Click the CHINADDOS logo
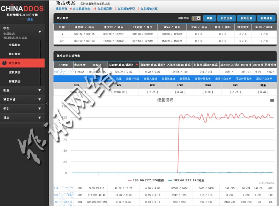Viewport: 279px width, 206px height. click(22, 8)
